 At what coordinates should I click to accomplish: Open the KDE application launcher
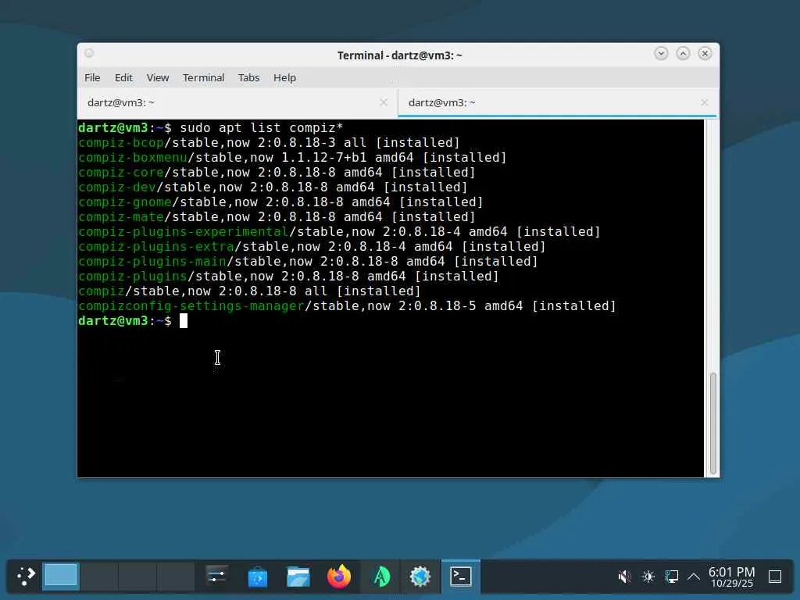pyautogui.click(x=26, y=577)
